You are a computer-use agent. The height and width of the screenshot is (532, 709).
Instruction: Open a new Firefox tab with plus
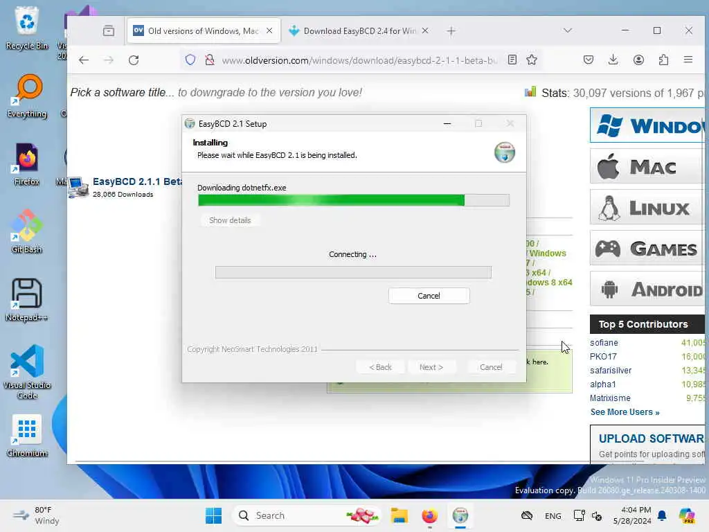(x=451, y=30)
